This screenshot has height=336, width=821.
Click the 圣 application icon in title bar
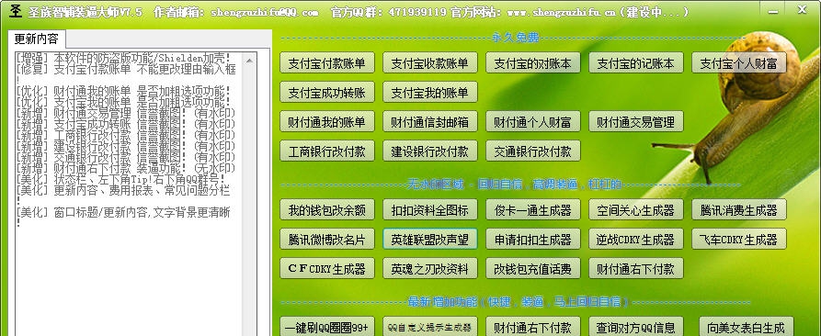click(16, 10)
